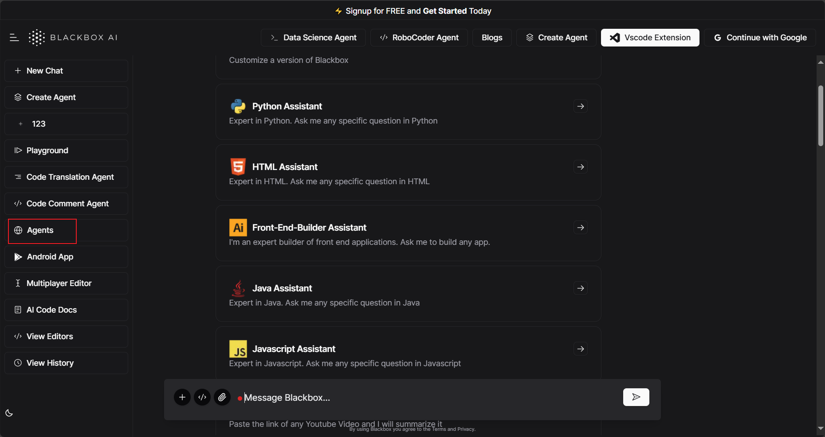Click the paperclip attach file icon
Image resolution: width=825 pixels, height=437 pixels.
222,397
